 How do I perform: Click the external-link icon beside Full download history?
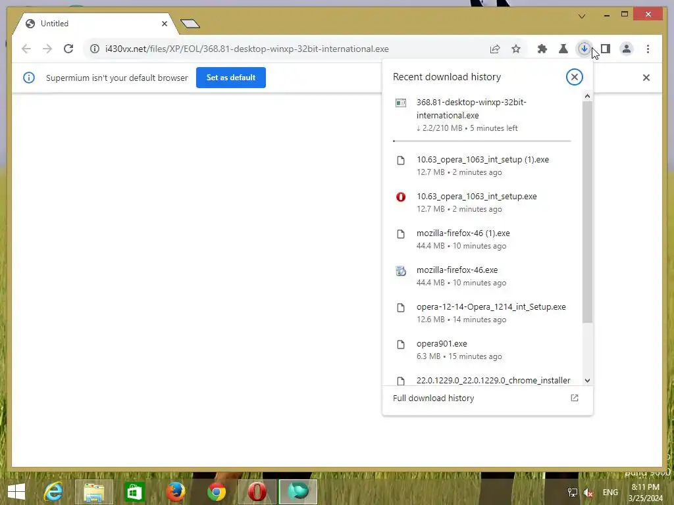coord(574,398)
